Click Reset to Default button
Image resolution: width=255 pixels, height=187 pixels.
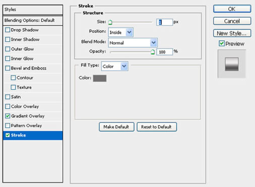pyautogui.click(x=157, y=127)
